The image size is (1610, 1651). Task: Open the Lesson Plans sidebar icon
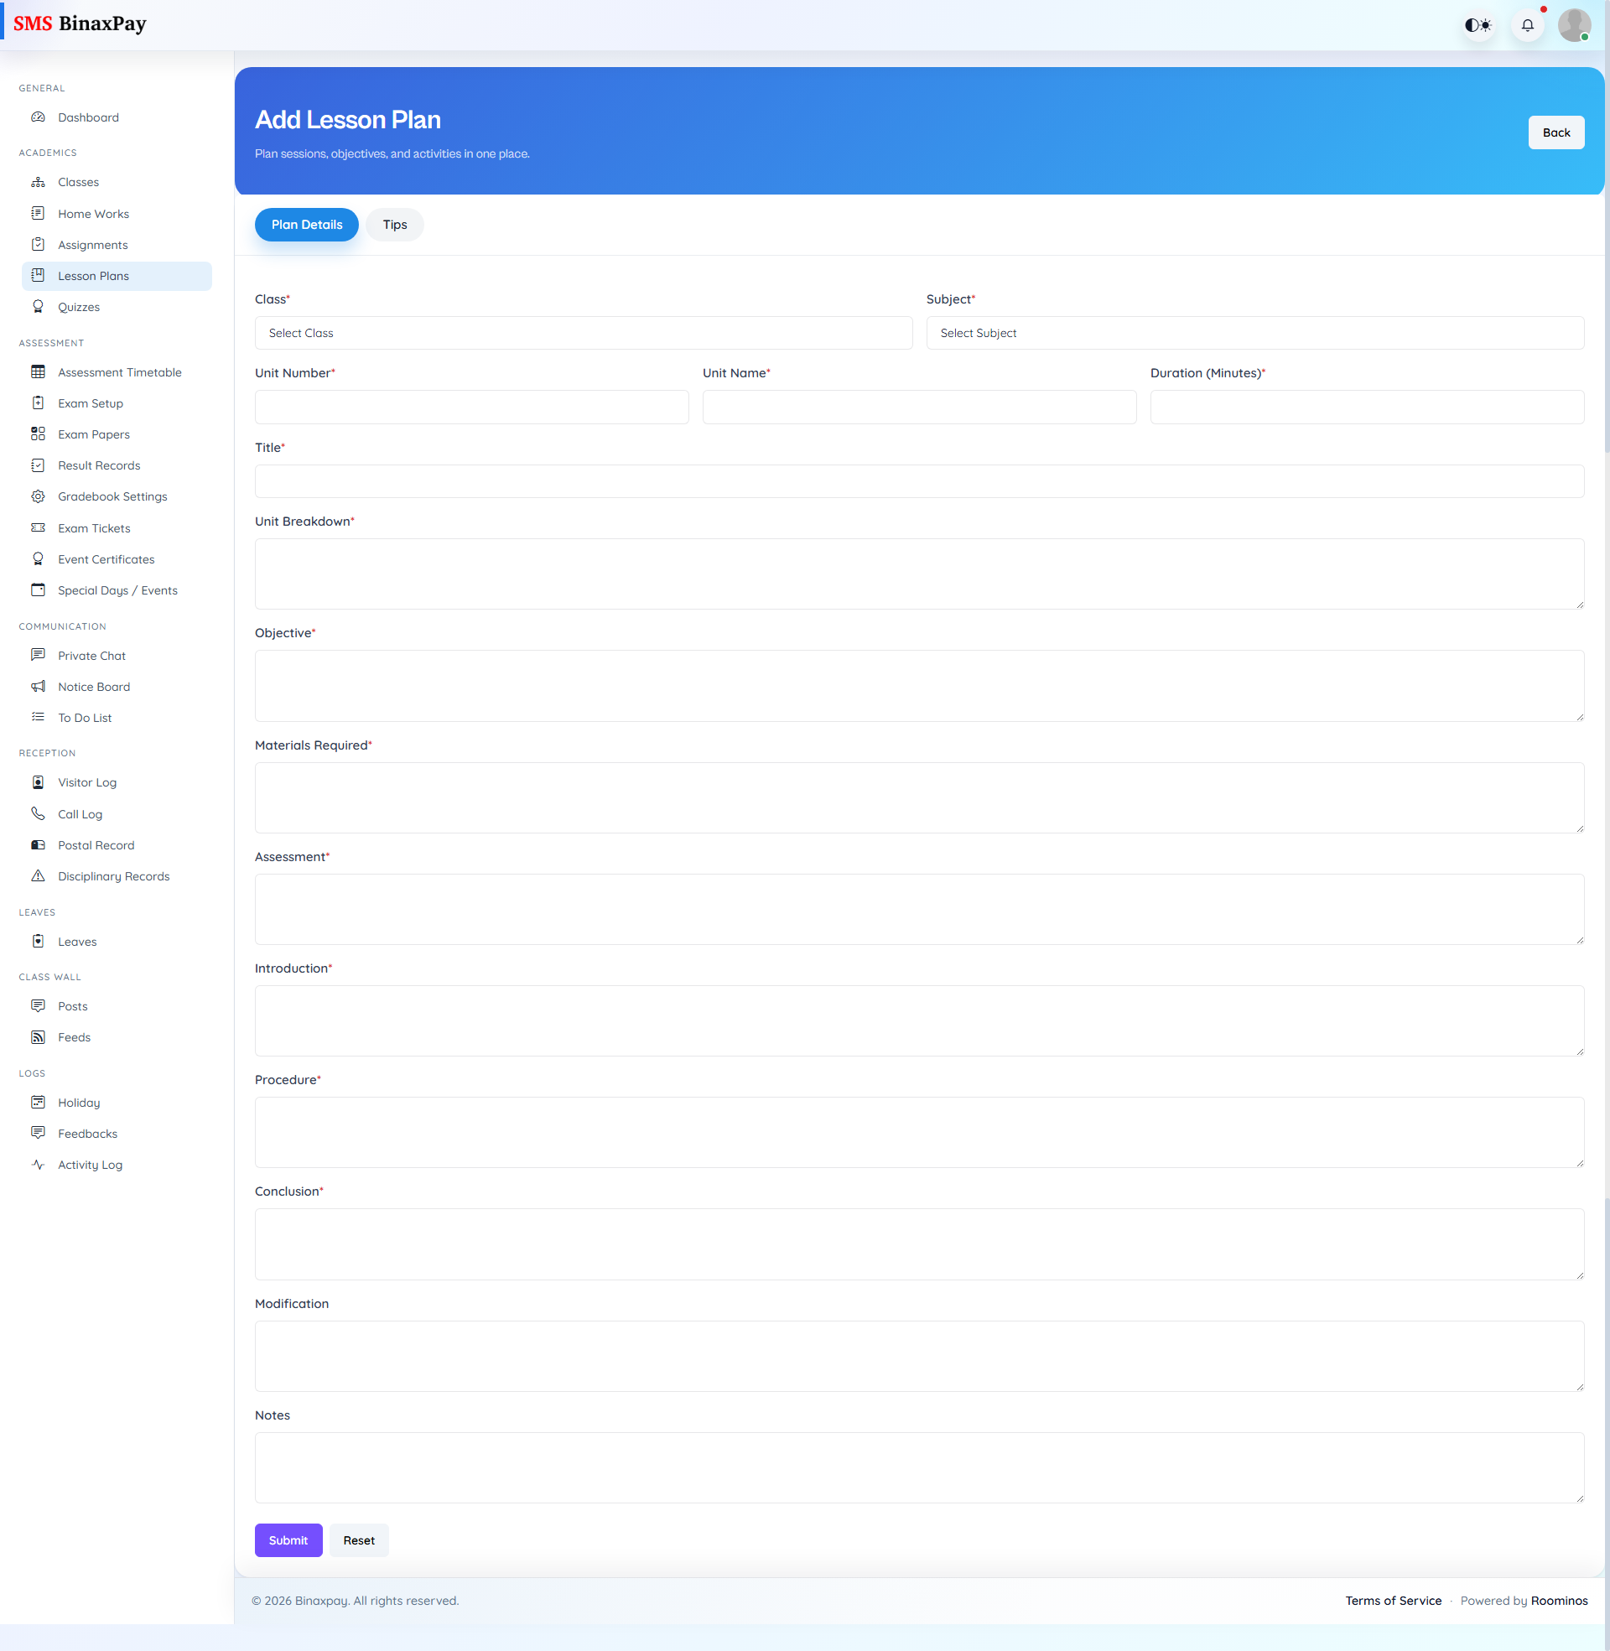coord(38,275)
